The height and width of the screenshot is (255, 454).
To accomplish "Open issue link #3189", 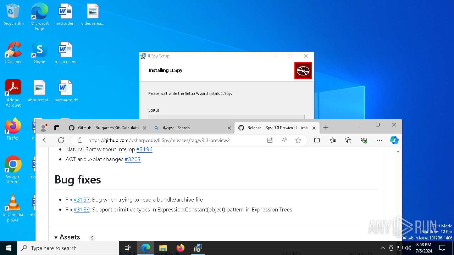I will tap(82, 210).
